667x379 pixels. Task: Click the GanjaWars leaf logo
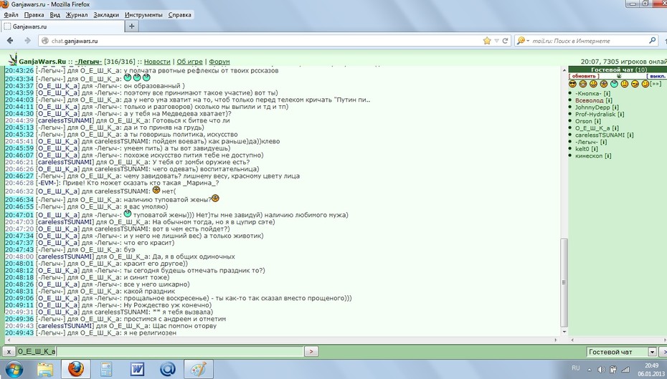tap(13, 59)
